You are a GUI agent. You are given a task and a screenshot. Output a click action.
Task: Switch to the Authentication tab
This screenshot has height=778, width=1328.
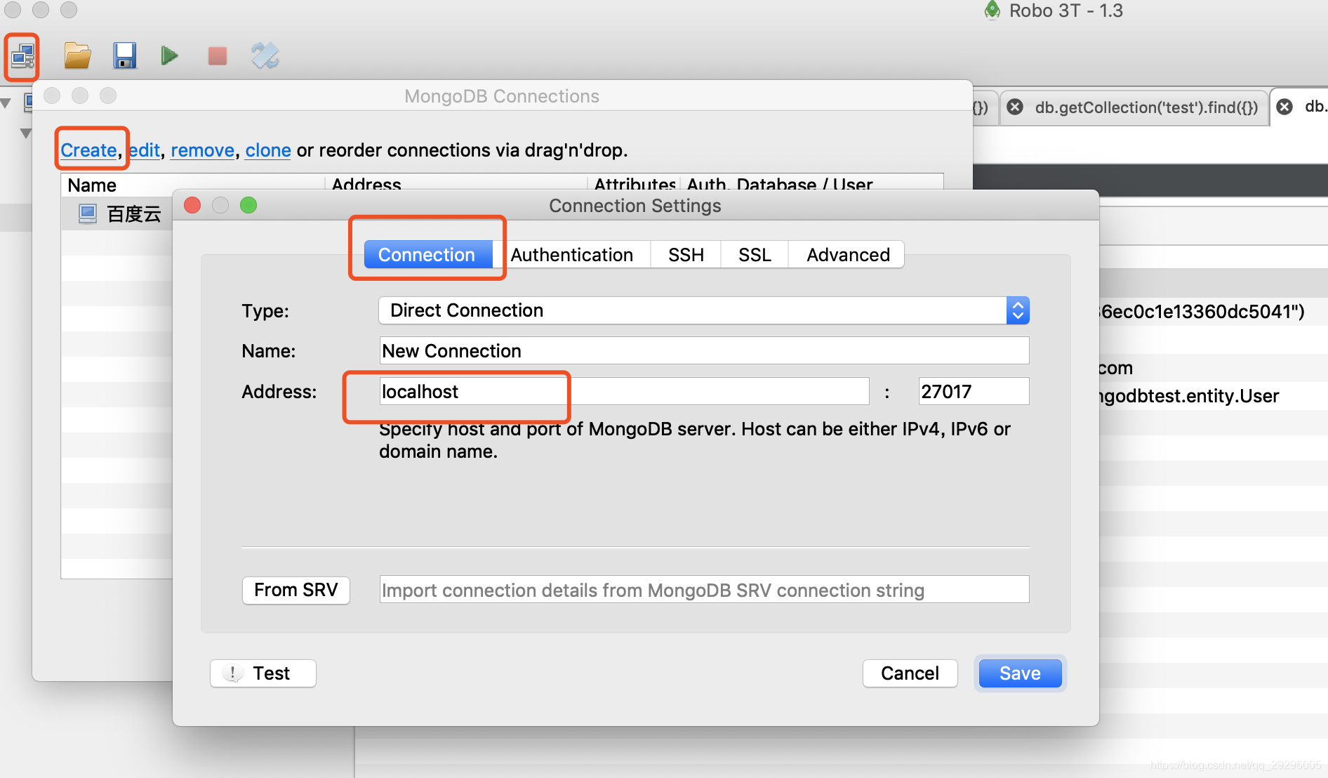point(571,255)
